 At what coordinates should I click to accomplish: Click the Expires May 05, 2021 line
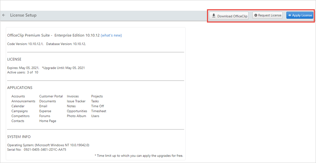click(x=23, y=68)
